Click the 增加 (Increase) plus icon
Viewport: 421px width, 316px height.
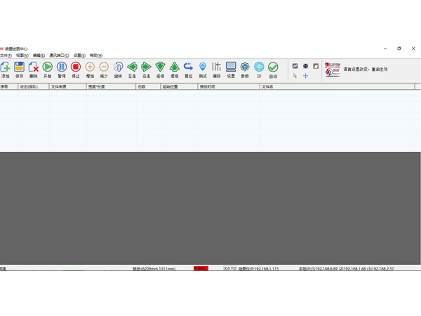coord(90,68)
